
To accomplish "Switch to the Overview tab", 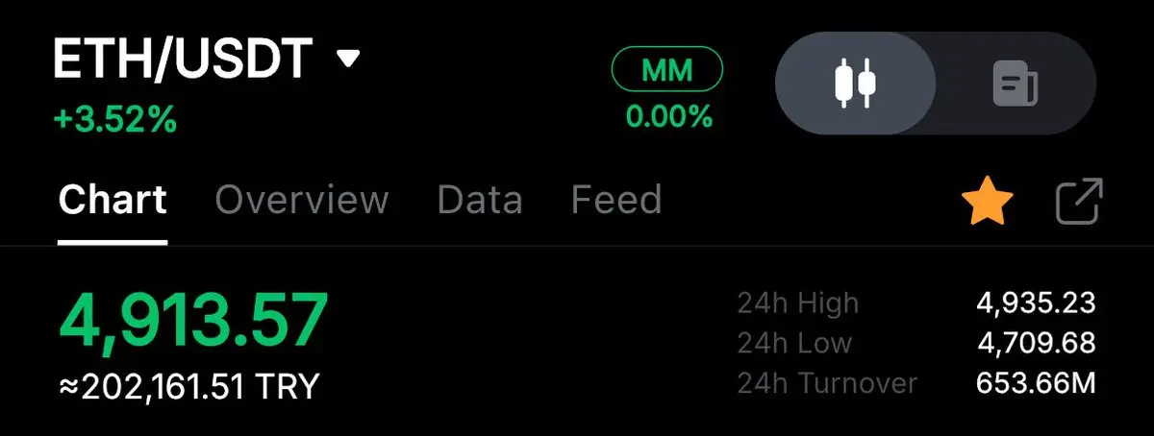I will coord(302,201).
